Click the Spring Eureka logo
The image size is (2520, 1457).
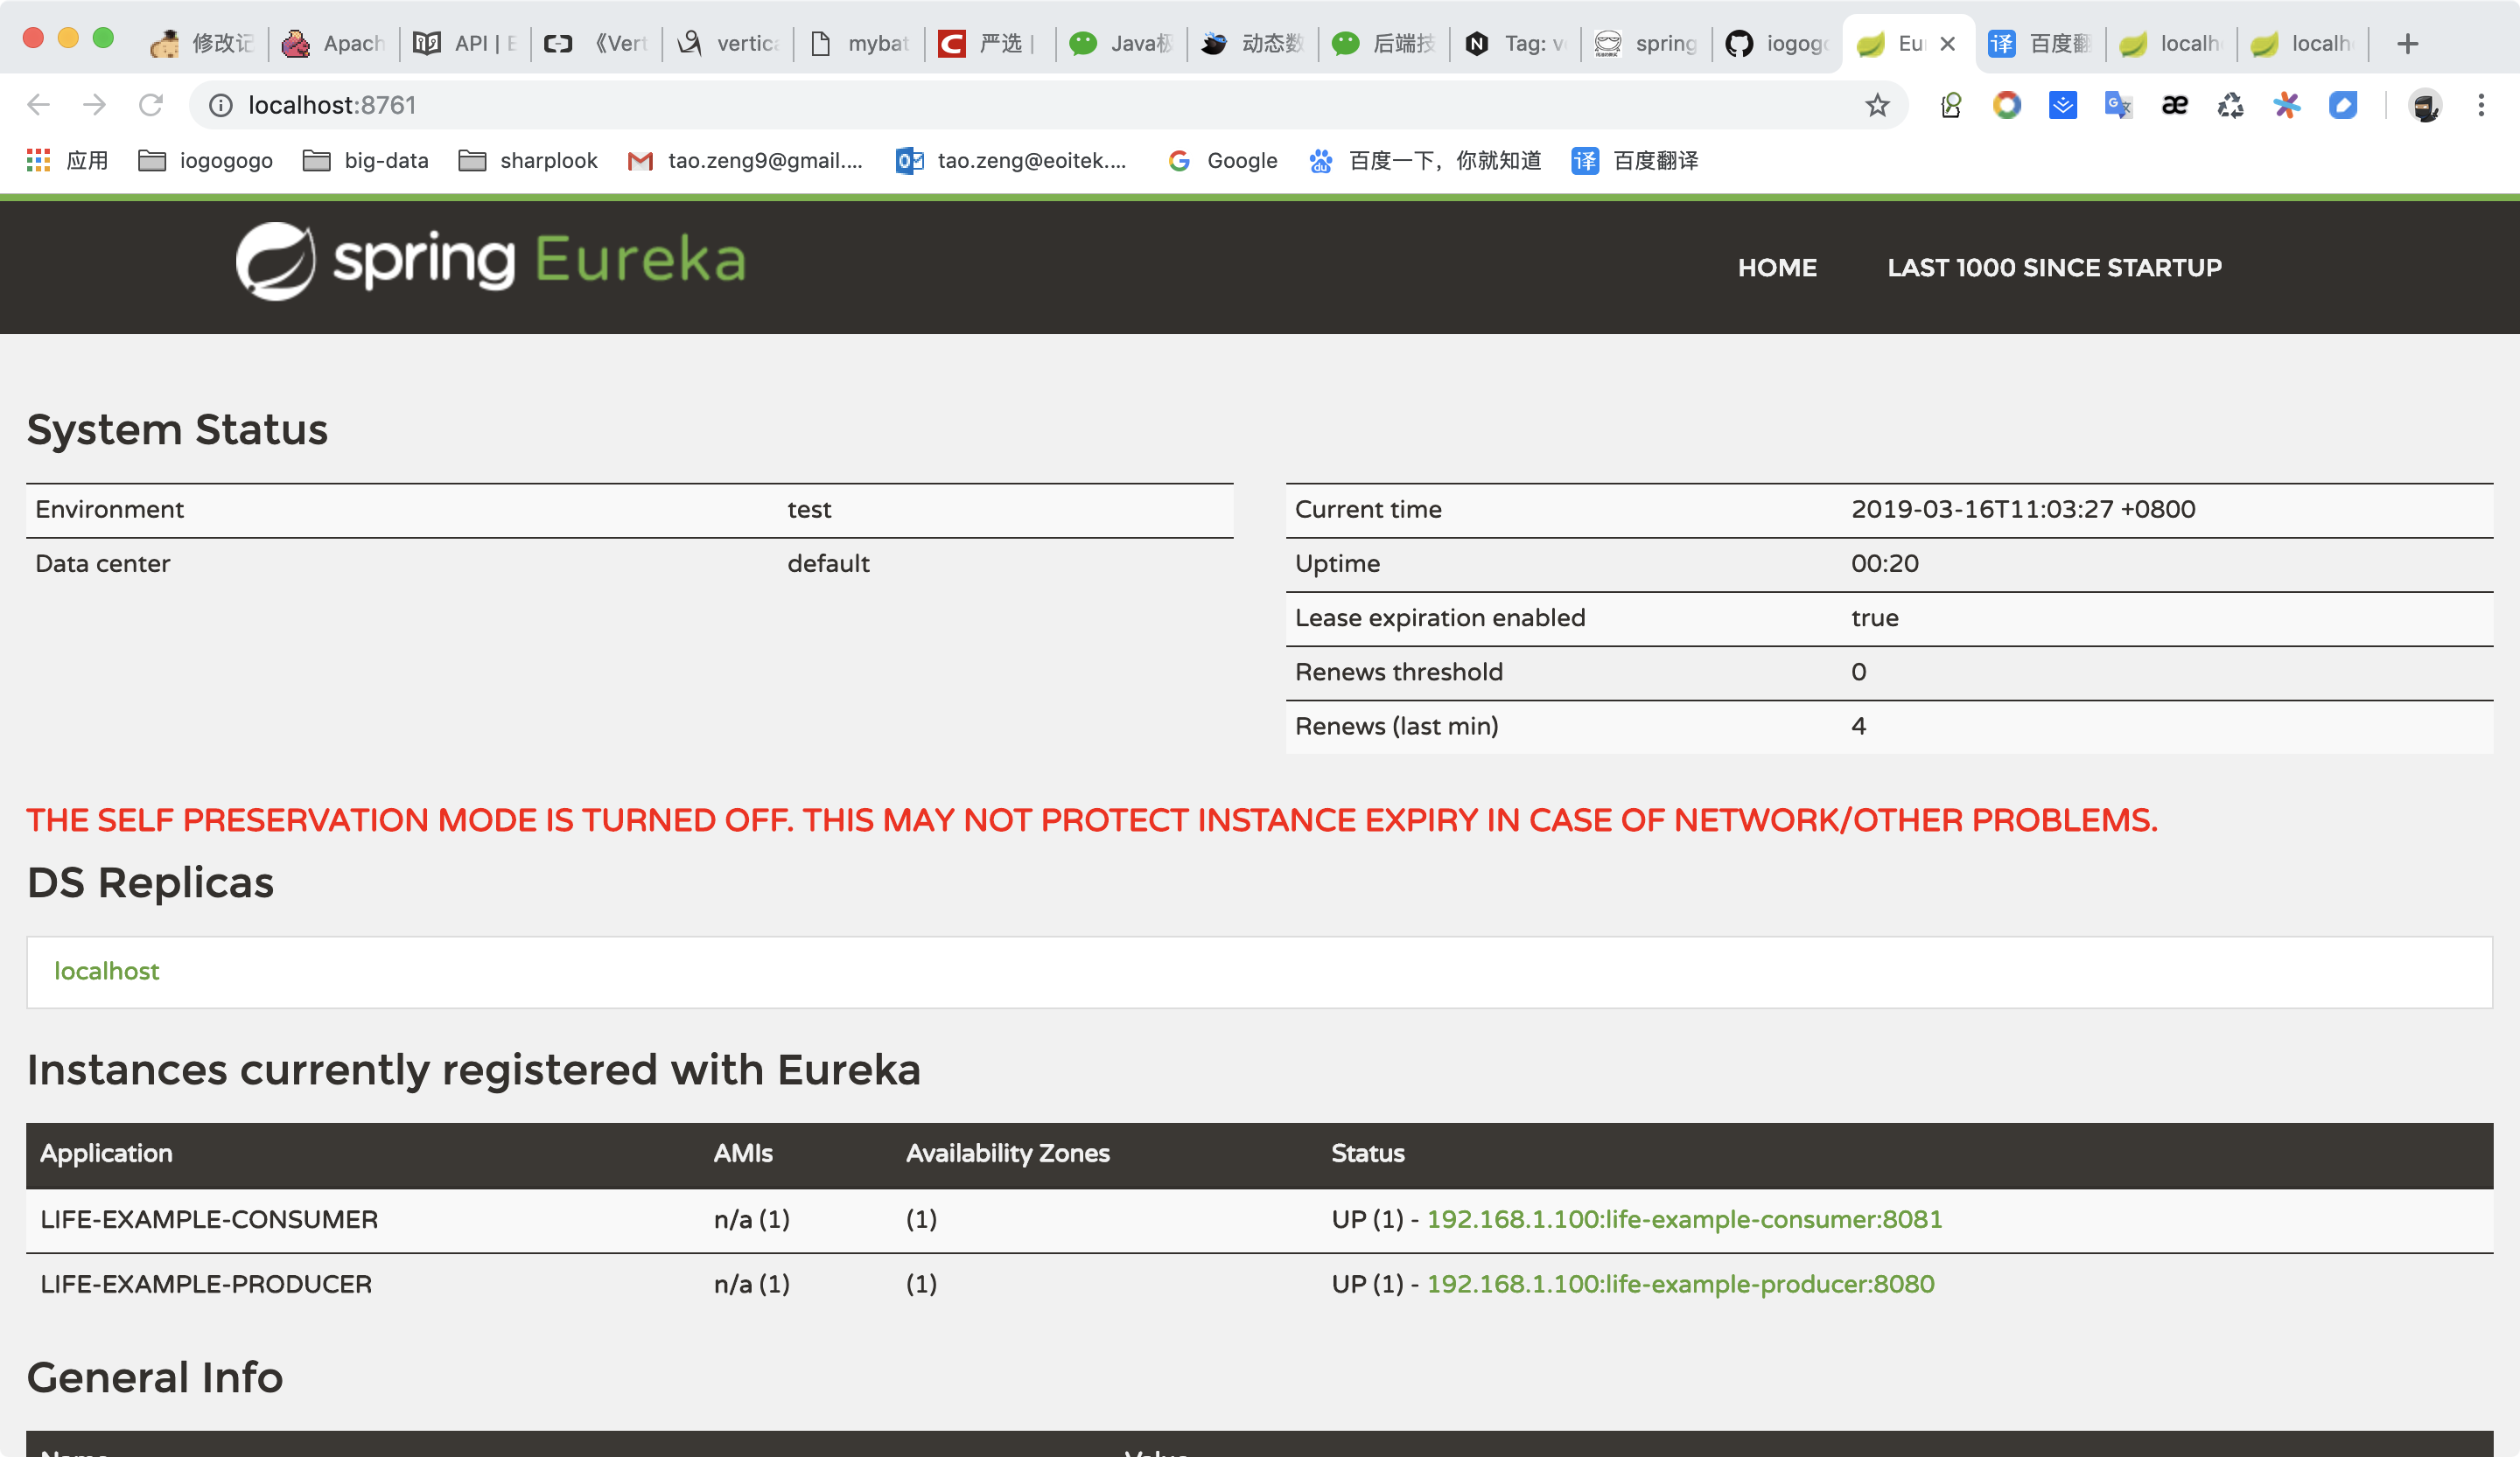[491, 261]
